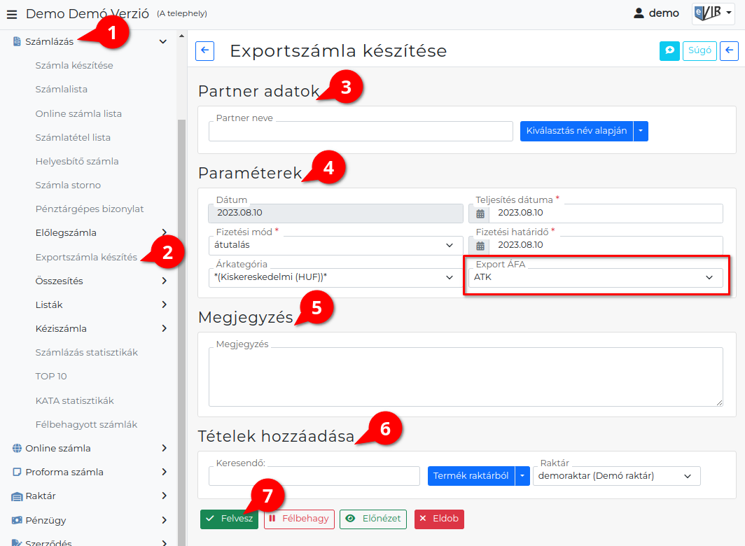Click the back arrow button next to Súgó
The width and height of the screenshot is (745, 546).
[729, 51]
